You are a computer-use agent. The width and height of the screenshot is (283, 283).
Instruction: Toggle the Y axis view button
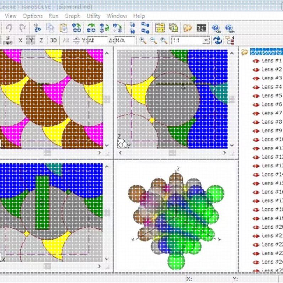pos(31,40)
